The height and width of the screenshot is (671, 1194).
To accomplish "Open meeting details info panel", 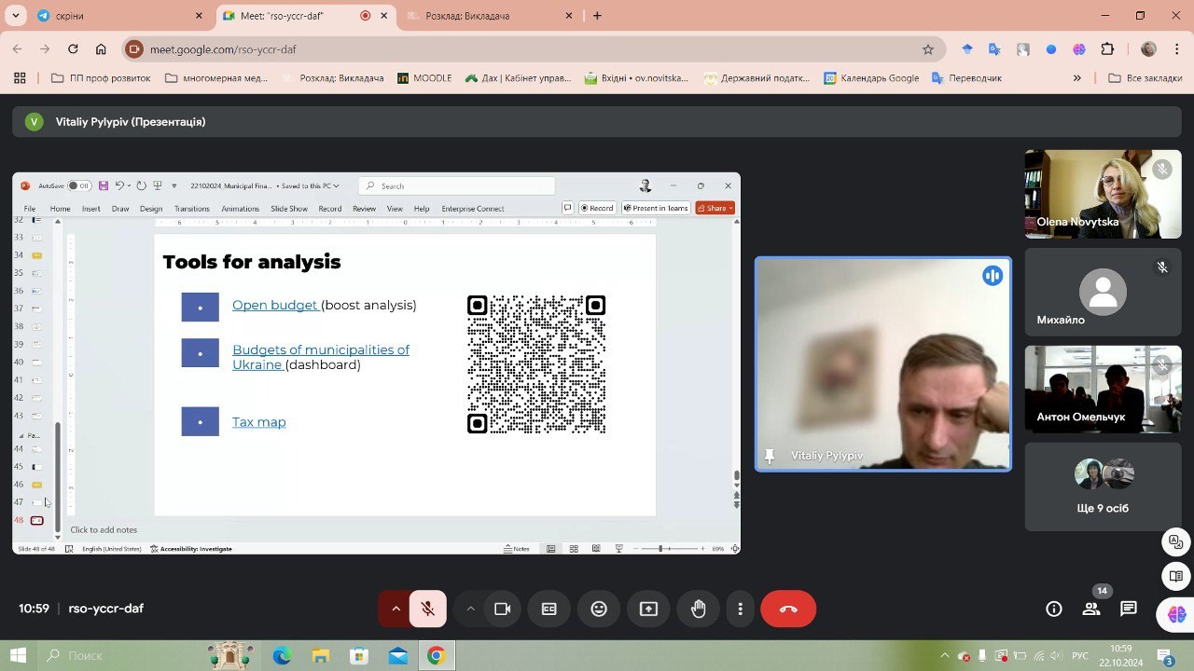I will pos(1054,609).
